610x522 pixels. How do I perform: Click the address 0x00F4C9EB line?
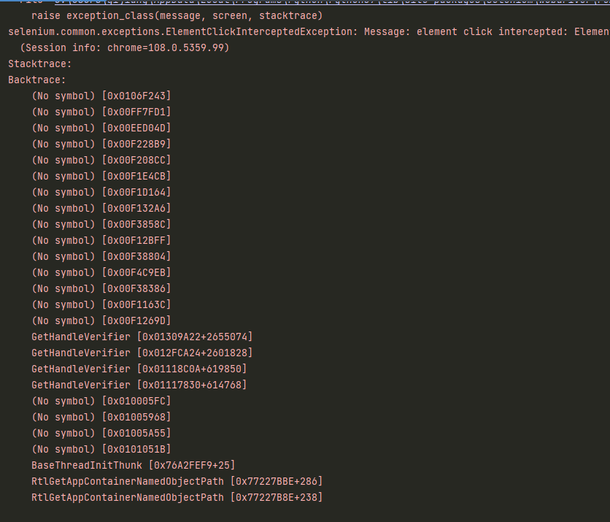(x=101, y=272)
